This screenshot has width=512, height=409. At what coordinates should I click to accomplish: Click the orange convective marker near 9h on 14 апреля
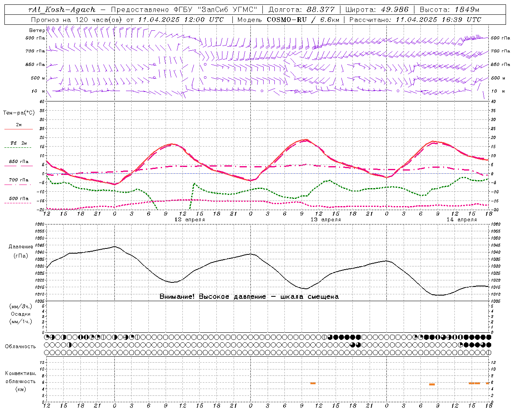pyautogui.click(x=432, y=385)
